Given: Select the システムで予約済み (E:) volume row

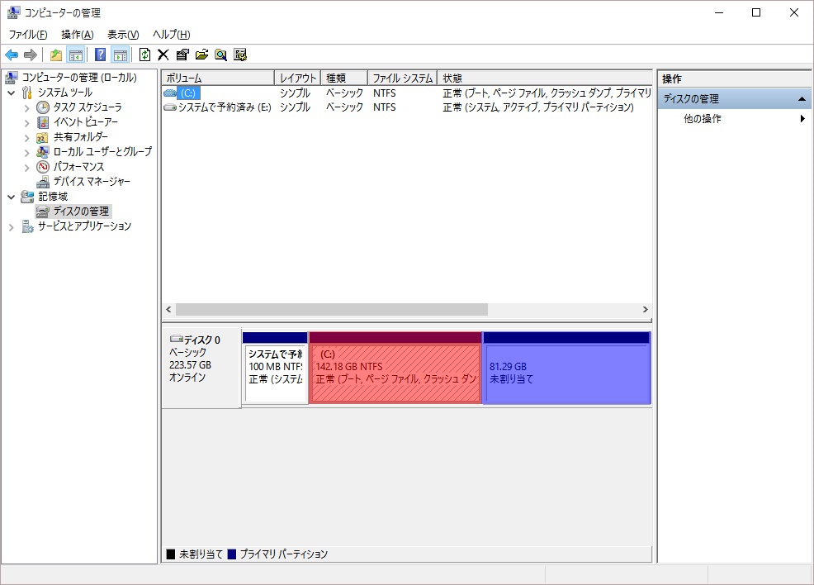Looking at the screenshot, I should point(406,107).
